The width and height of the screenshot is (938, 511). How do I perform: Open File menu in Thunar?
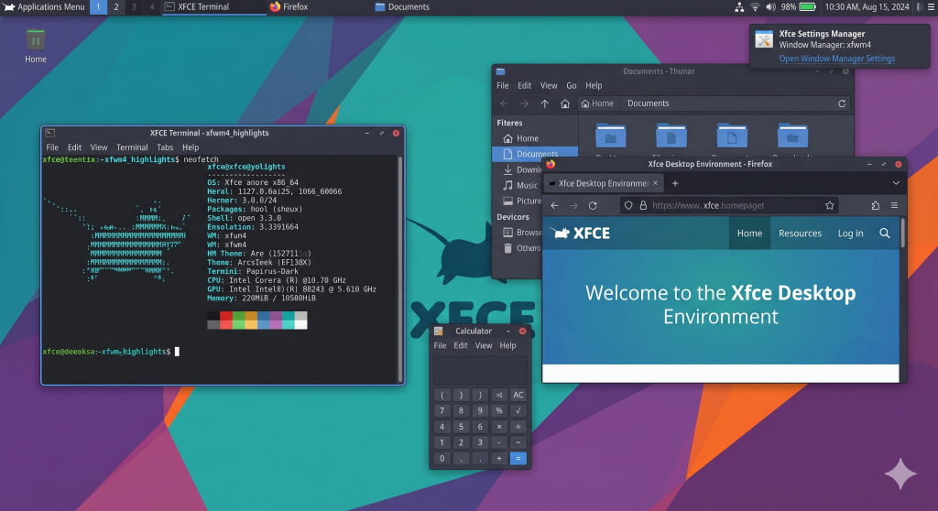pyautogui.click(x=503, y=85)
